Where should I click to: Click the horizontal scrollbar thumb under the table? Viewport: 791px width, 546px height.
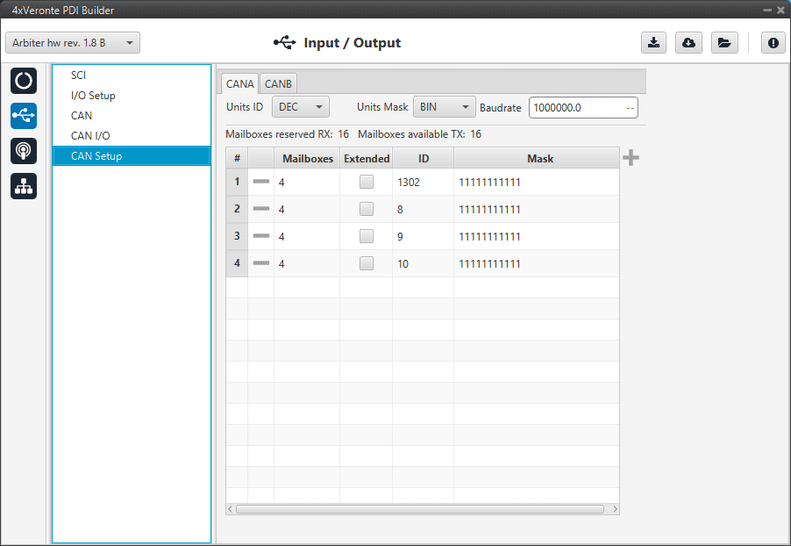420,509
